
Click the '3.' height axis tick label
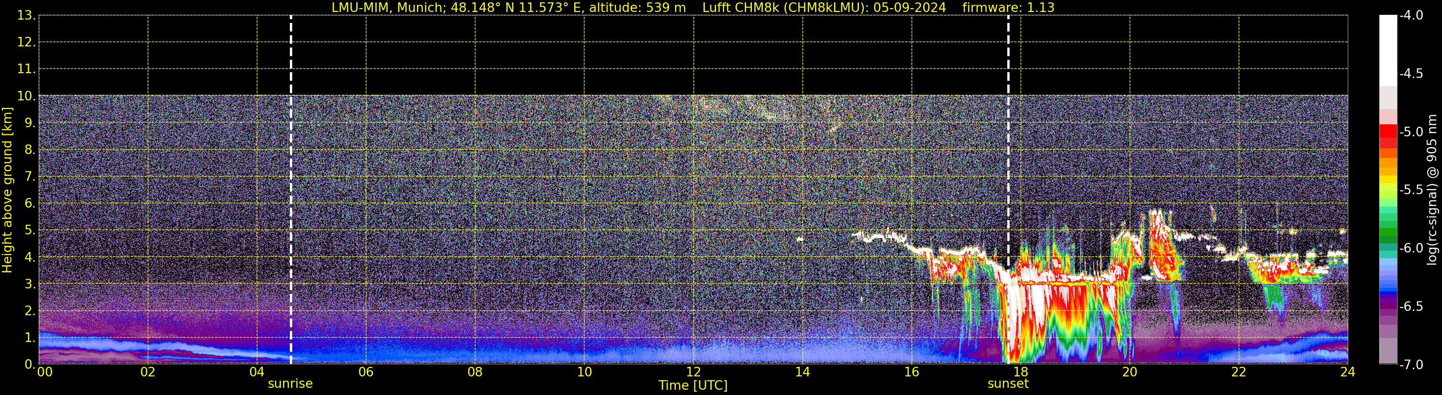[x=30, y=284]
